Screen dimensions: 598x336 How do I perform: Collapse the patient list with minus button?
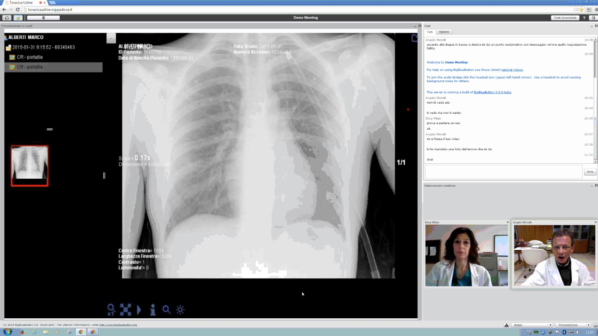pyautogui.click(x=111, y=38)
